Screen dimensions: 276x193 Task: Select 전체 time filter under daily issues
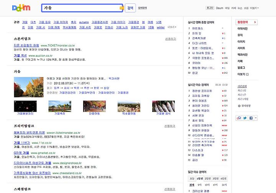point(192,185)
